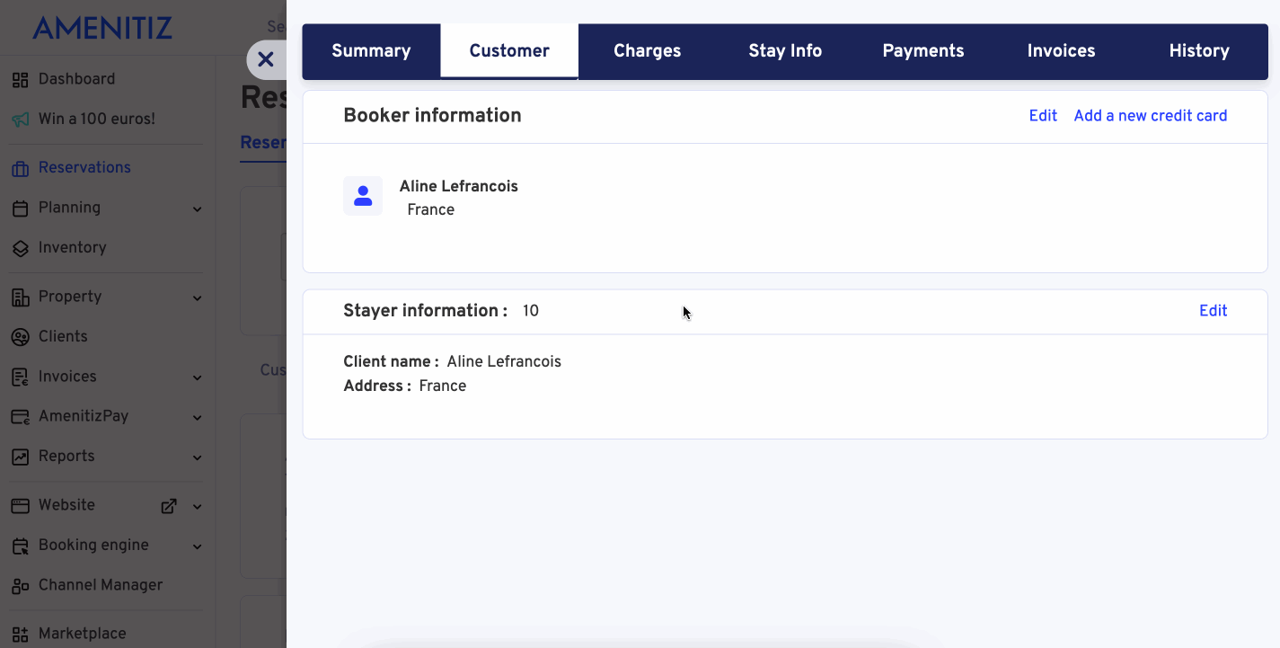
Task: Open the Website external link icon
Action: [x=168, y=506]
